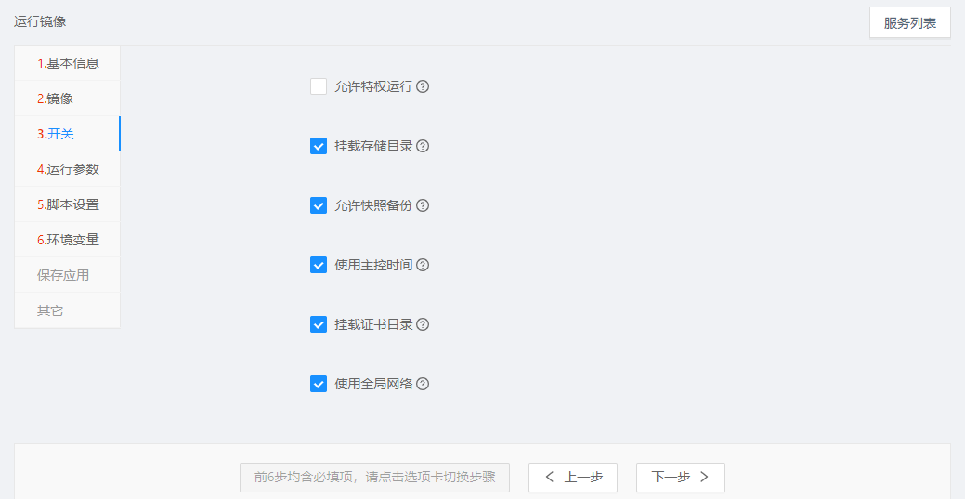This screenshot has width=965, height=499.
Task: Click help icon next to 使用全局网络
Action: pos(423,384)
